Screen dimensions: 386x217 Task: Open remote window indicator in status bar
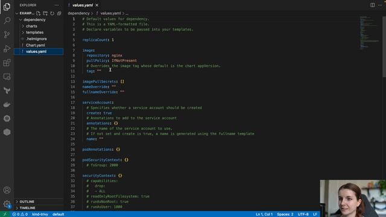5,215
